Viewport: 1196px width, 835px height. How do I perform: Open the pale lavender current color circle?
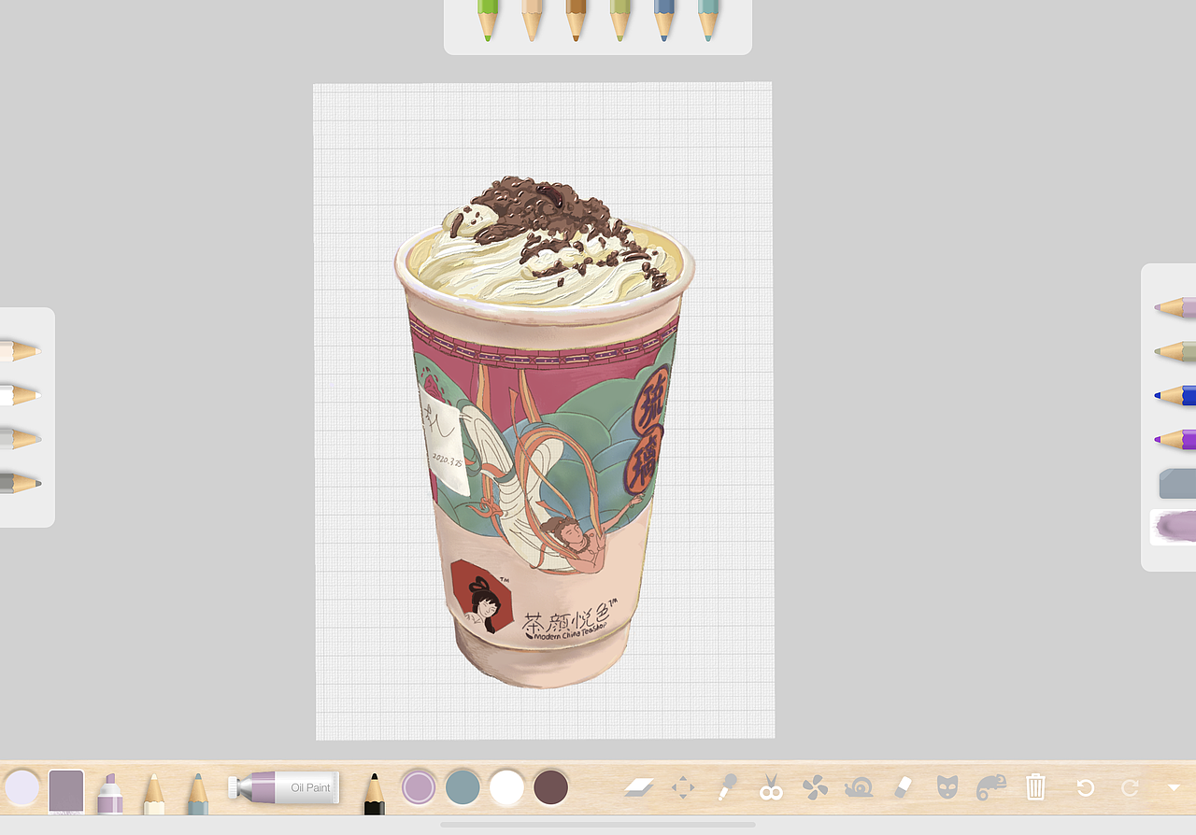(22, 787)
